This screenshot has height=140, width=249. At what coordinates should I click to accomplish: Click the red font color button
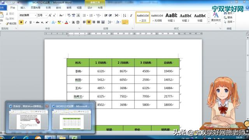67,23
